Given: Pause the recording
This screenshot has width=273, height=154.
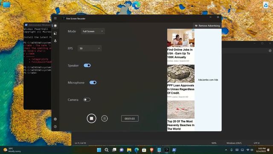Looking at the screenshot, I should 105,118.
